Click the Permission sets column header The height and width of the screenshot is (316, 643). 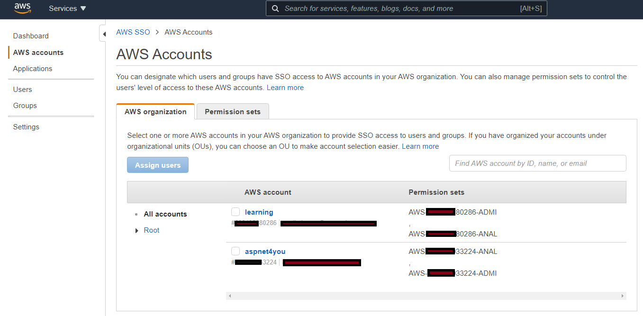click(x=436, y=192)
